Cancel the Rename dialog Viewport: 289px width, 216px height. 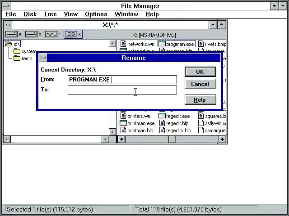click(x=200, y=84)
